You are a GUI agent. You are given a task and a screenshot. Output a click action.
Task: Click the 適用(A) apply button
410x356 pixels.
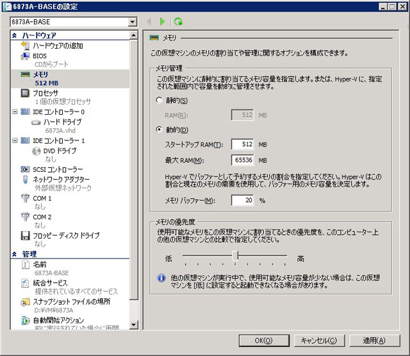[x=374, y=341]
